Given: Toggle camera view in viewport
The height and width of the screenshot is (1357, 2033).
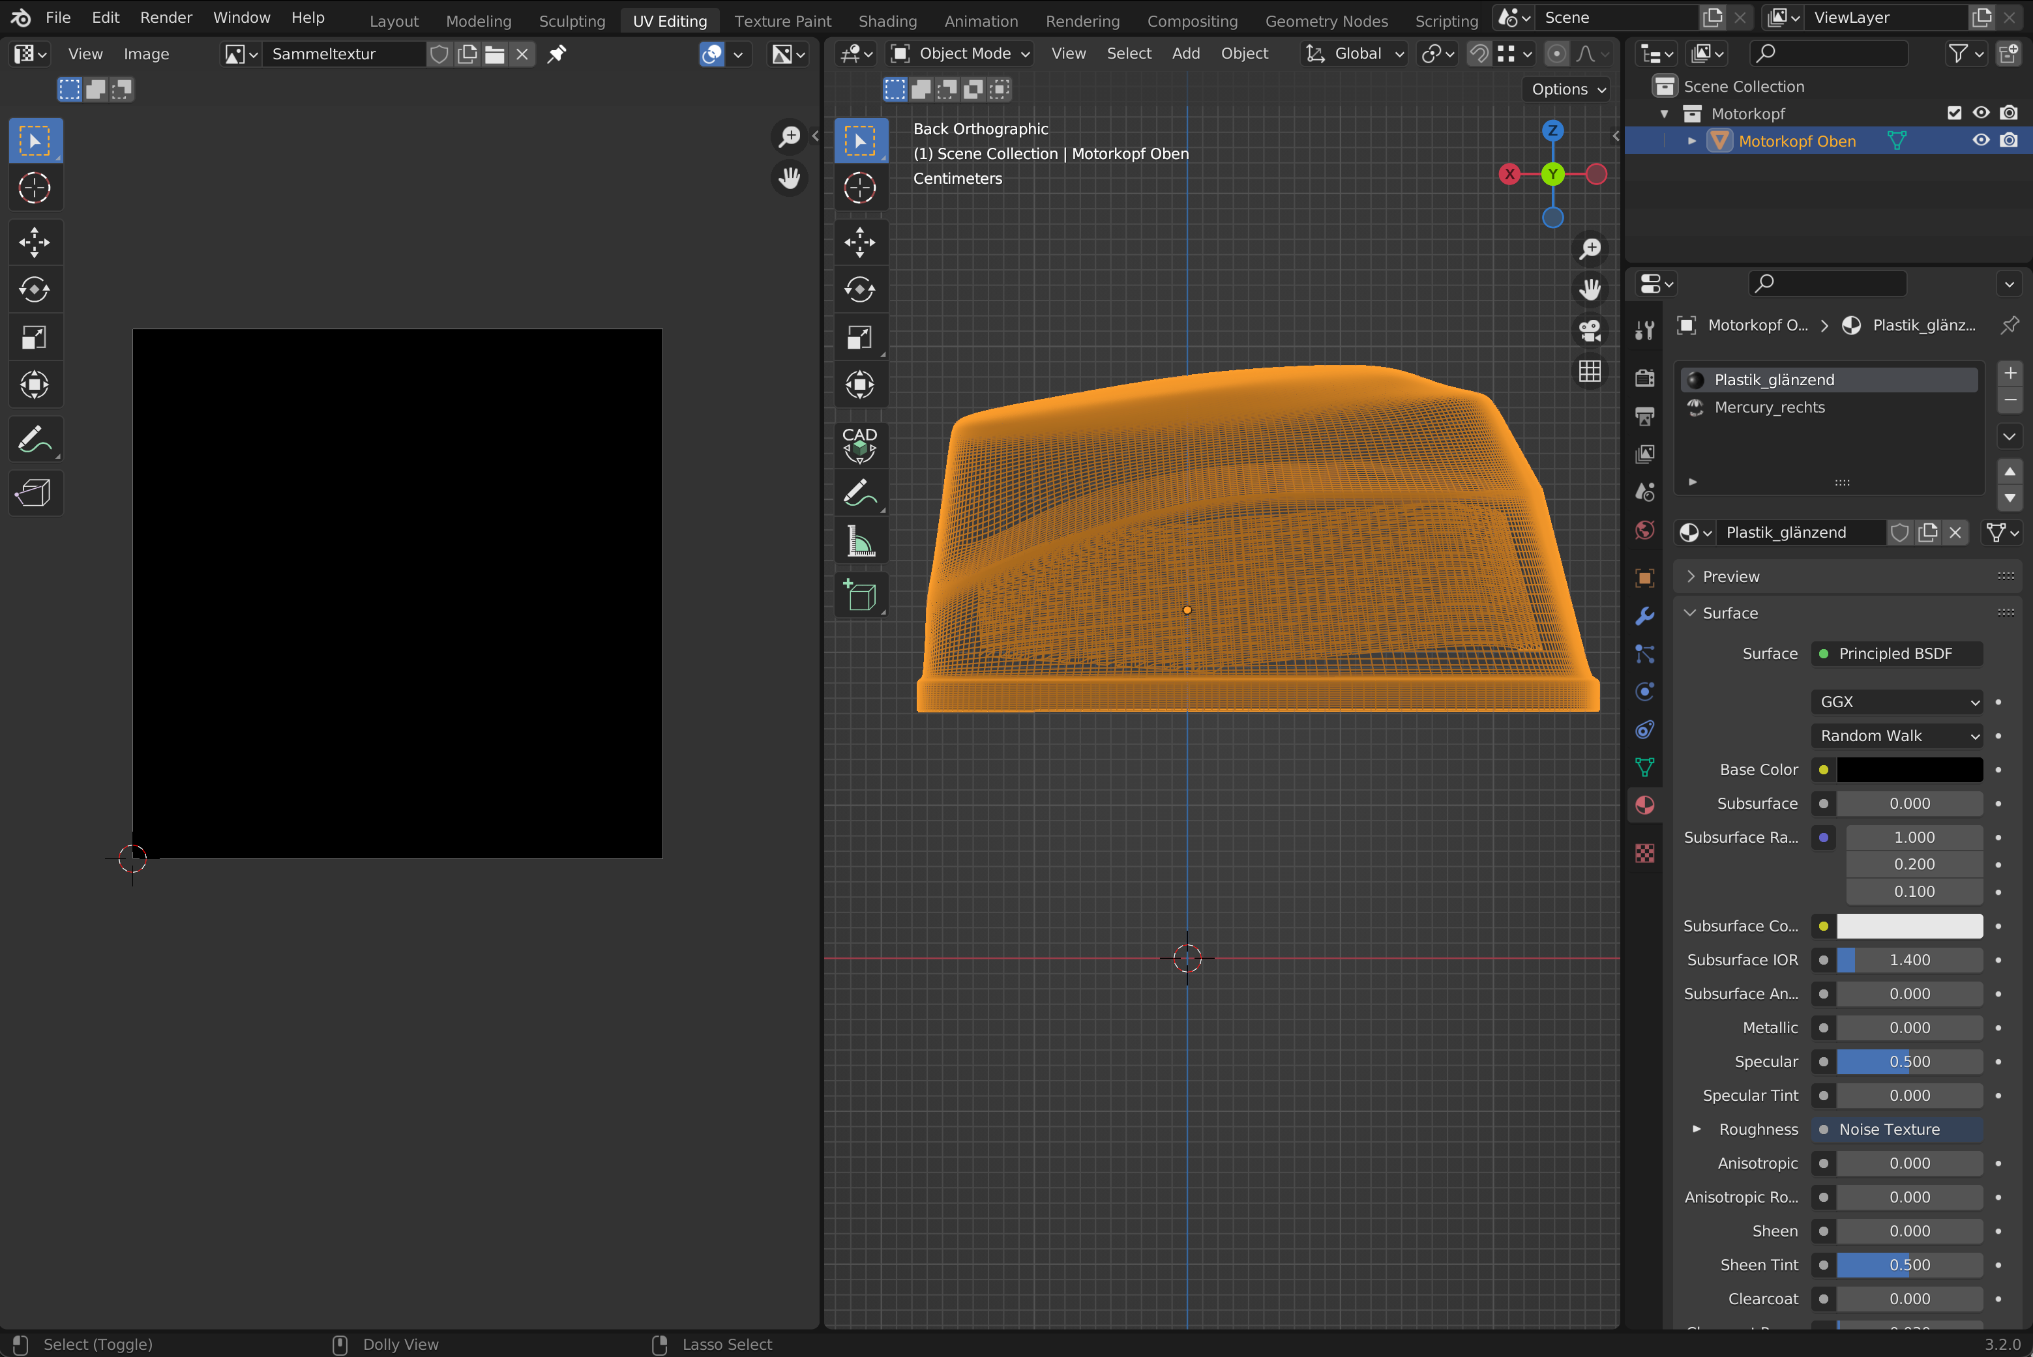Looking at the screenshot, I should click(x=1590, y=330).
